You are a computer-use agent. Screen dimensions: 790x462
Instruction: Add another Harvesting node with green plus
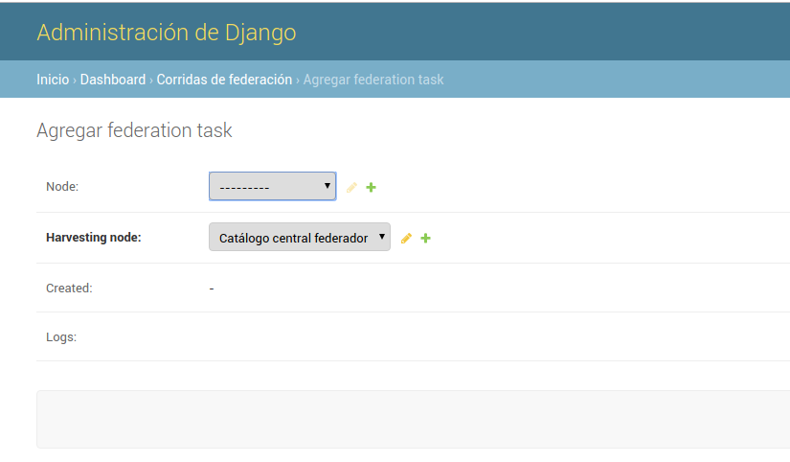click(426, 238)
